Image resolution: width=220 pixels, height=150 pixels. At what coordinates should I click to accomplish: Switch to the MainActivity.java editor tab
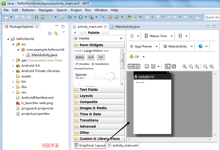[x=126, y=27]
